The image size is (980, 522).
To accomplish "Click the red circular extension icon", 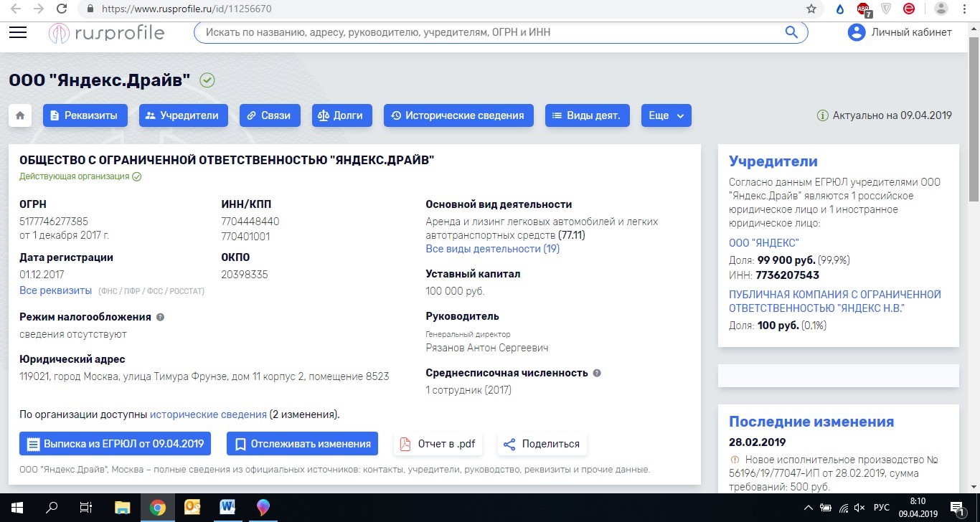I will 909,9.
